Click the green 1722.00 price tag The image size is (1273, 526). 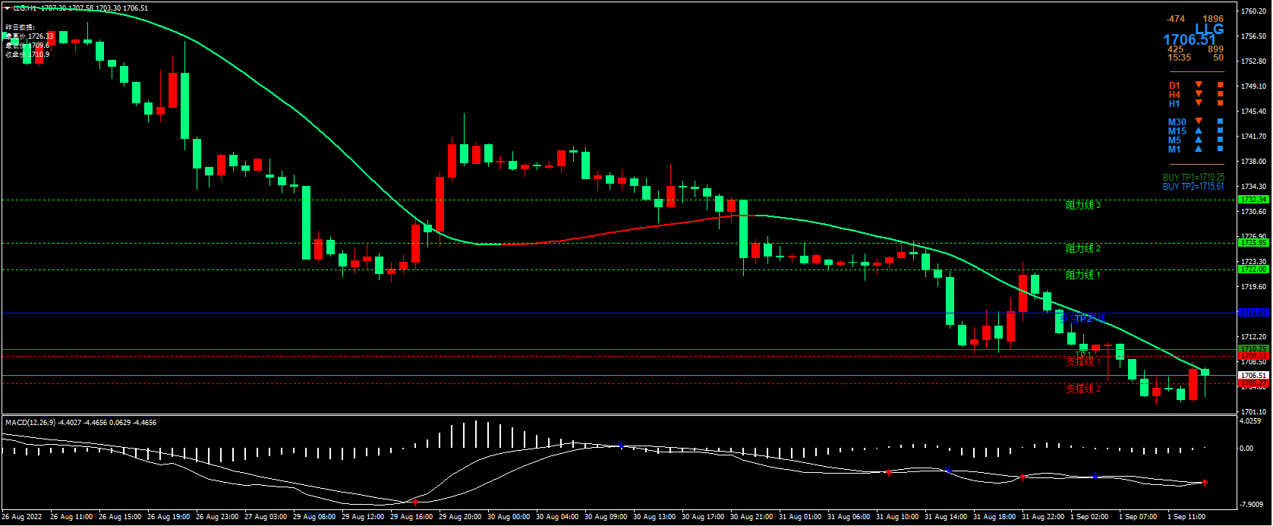(x=1253, y=269)
